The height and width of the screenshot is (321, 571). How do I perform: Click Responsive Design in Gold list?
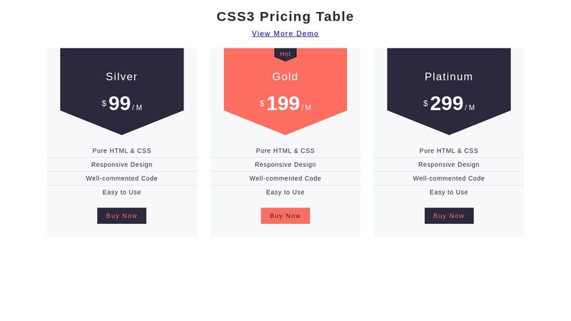285,165
